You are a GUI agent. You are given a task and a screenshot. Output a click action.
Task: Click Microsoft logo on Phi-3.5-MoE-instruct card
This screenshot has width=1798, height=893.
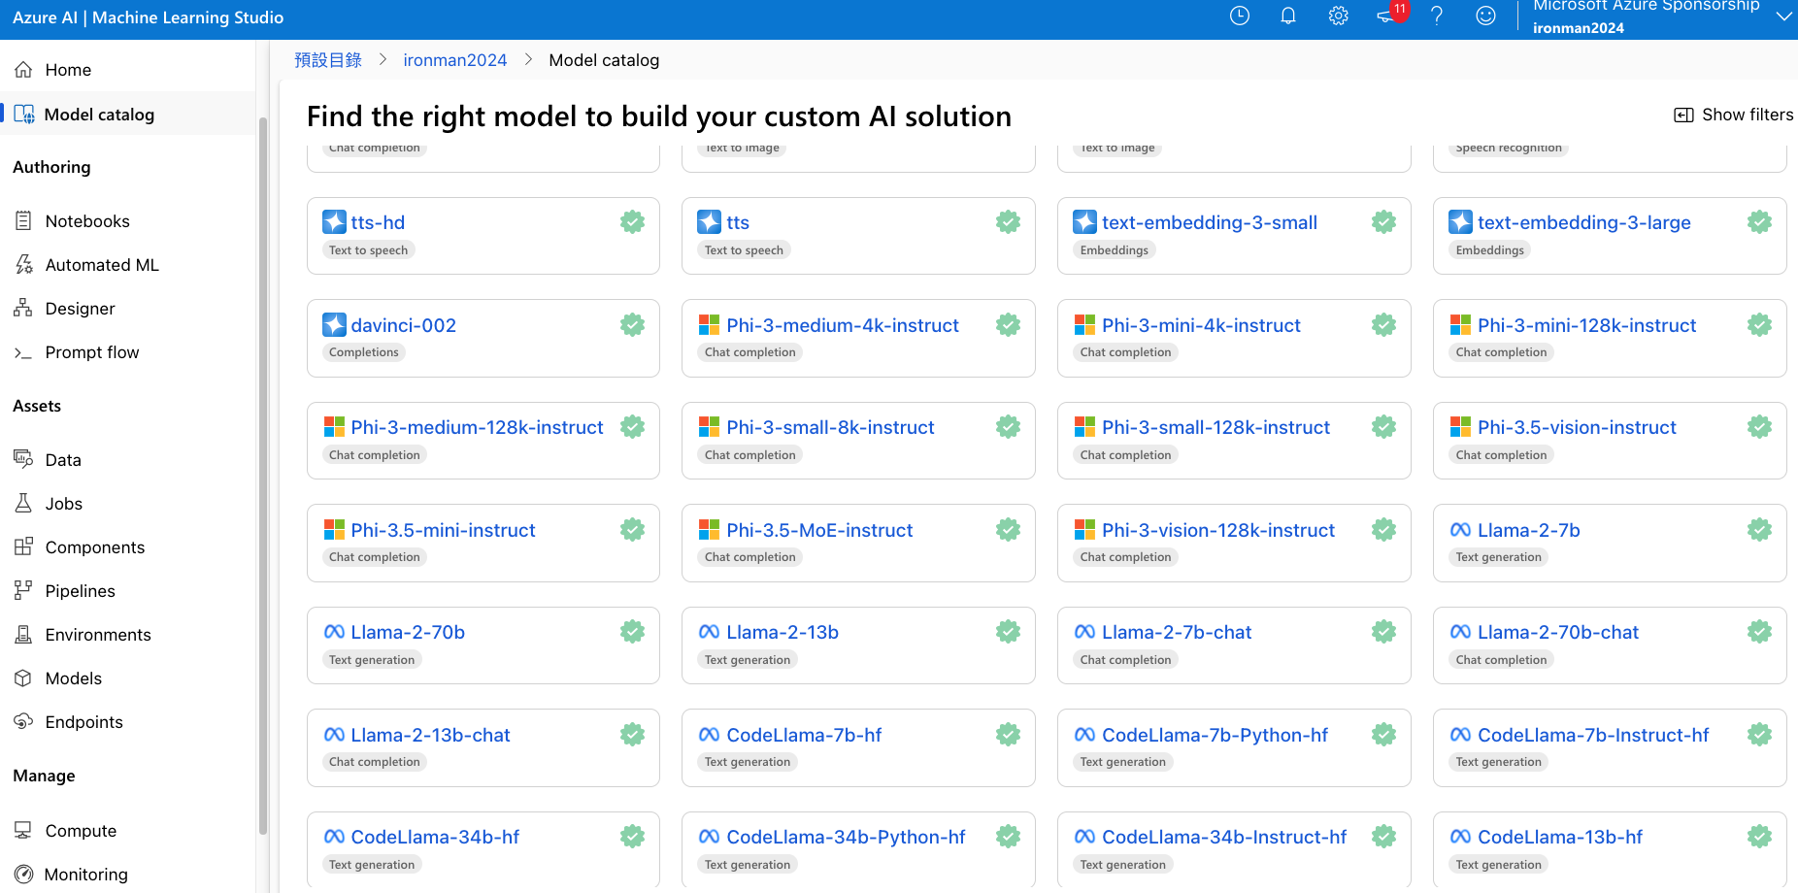pos(710,530)
